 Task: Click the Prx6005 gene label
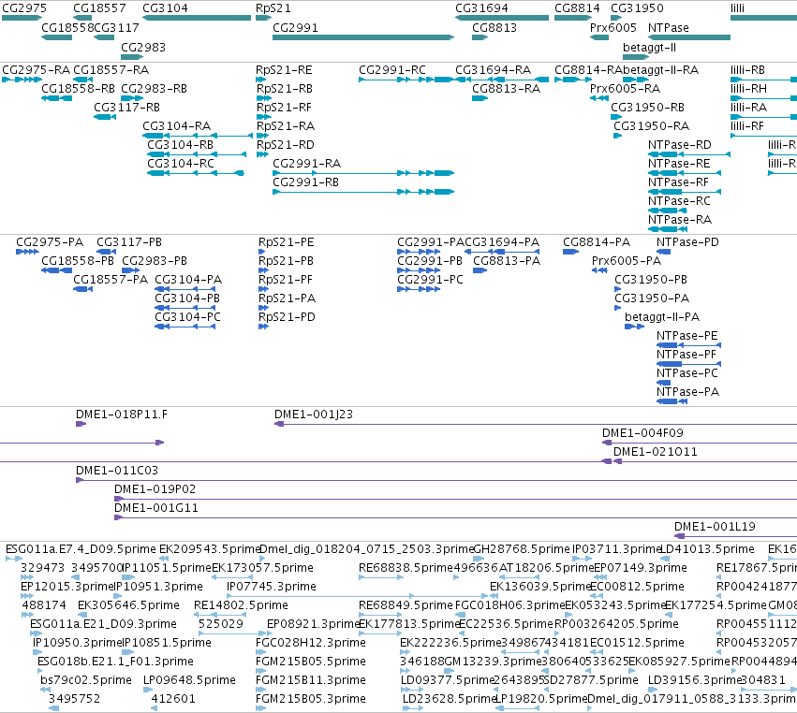tap(613, 27)
